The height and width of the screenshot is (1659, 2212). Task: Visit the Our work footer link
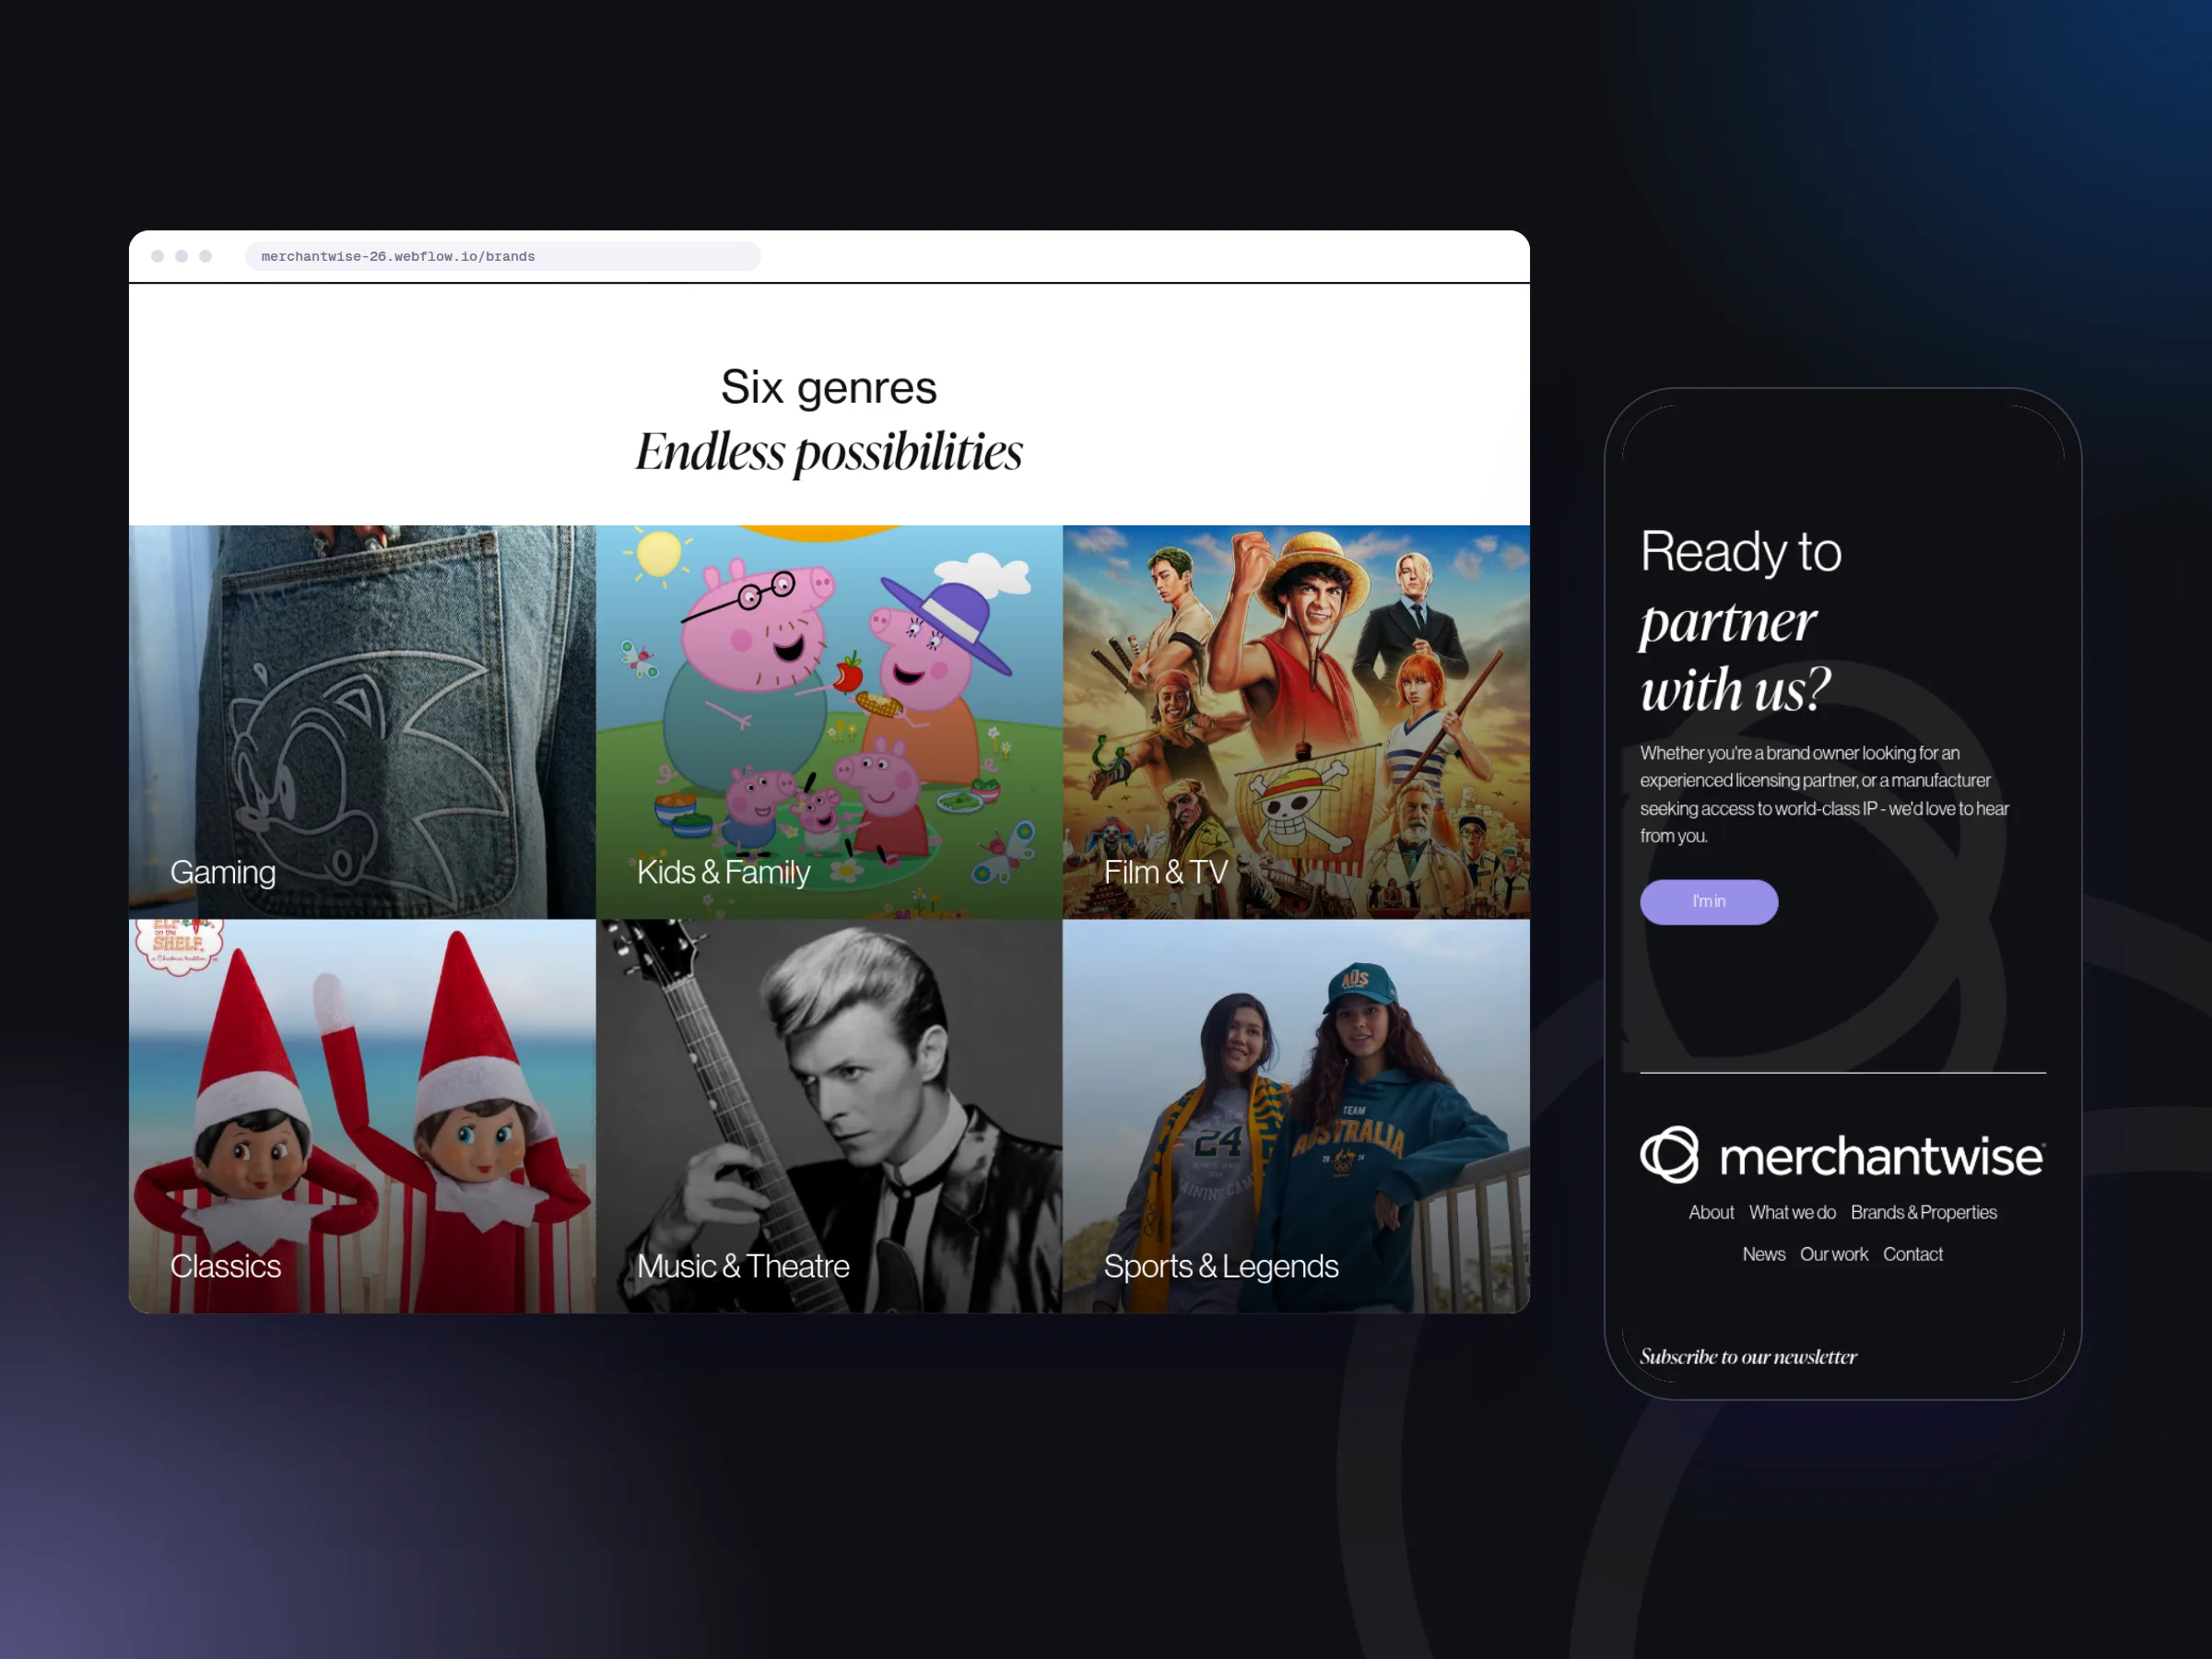(1834, 1254)
